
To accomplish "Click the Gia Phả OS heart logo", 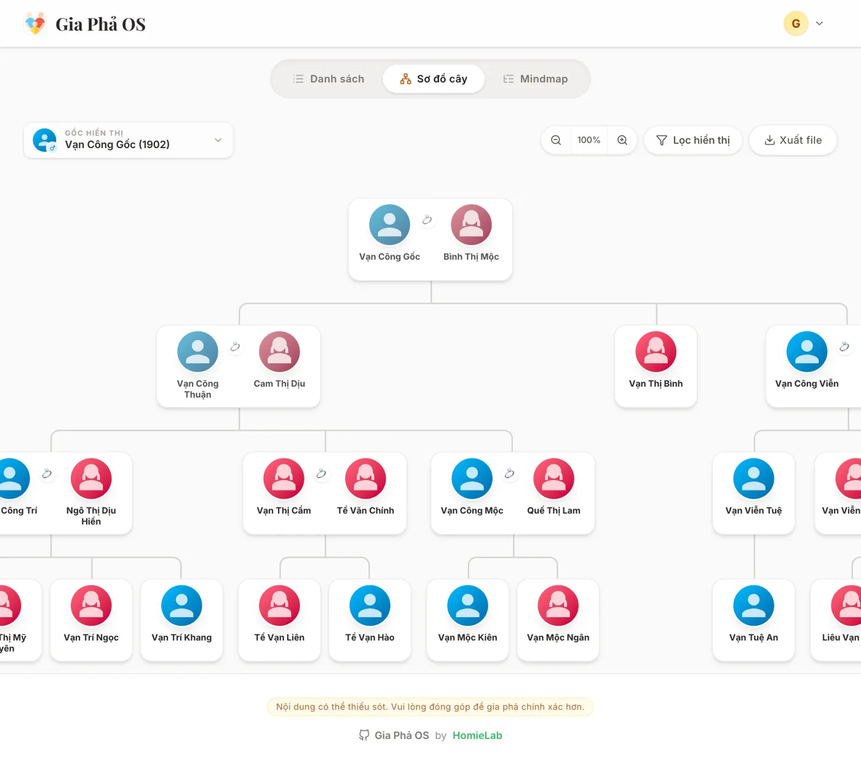I will pos(35,24).
